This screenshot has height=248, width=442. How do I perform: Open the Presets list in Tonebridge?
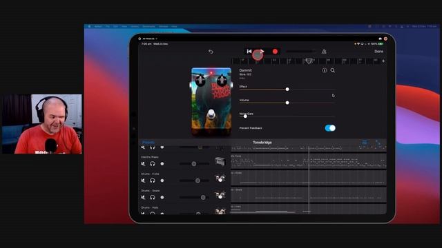(x=148, y=143)
